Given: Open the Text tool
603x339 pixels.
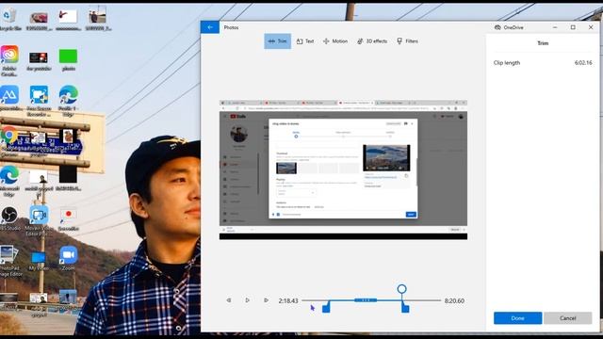Looking at the screenshot, I should pos(305,41).
